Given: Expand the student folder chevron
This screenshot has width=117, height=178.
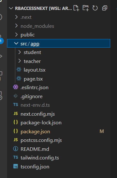Looking at the screenshot, I should (x=19, y=52).
